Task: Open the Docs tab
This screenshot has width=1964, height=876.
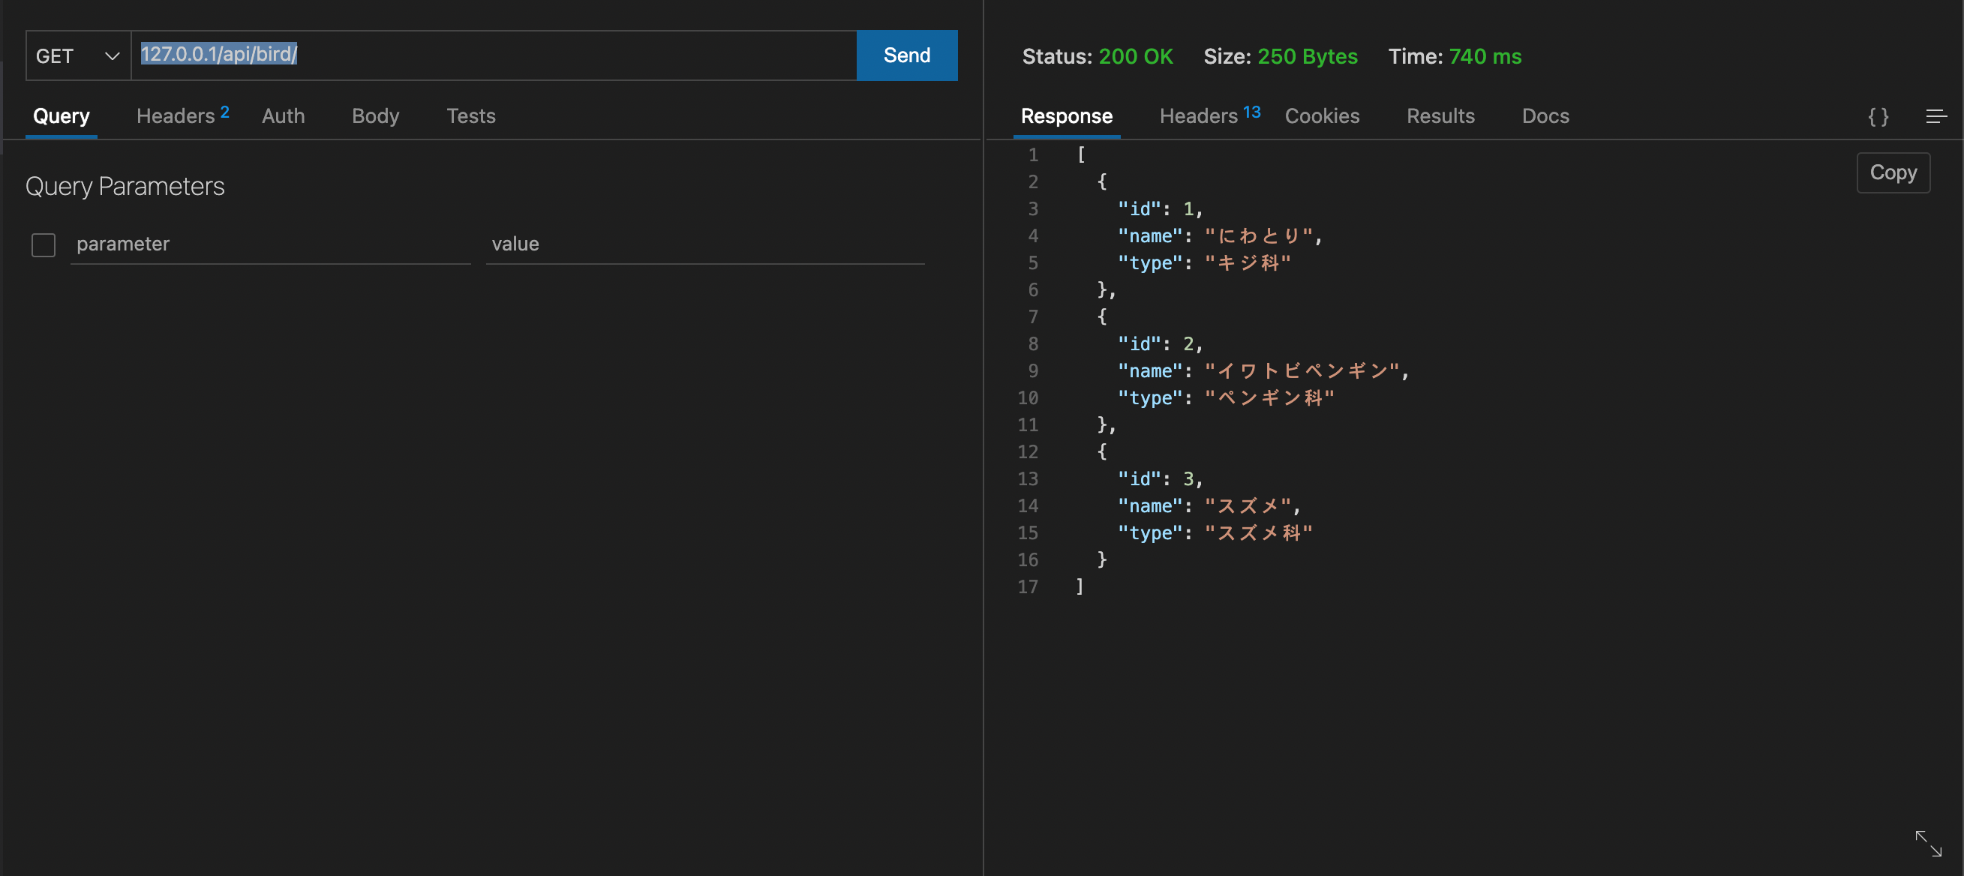Action: coord(1545,116)
